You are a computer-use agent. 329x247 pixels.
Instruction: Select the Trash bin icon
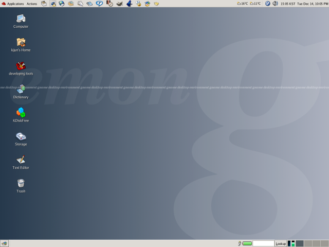point(21,186)
